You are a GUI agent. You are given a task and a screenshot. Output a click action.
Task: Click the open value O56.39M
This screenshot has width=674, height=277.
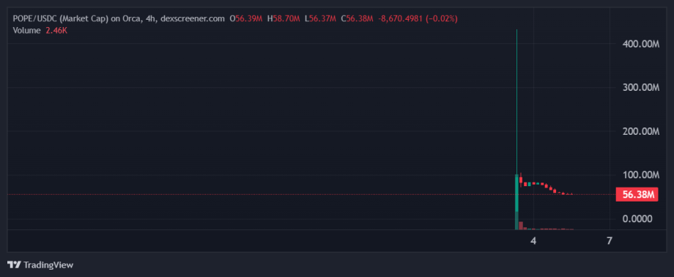[x=246, y=18]
